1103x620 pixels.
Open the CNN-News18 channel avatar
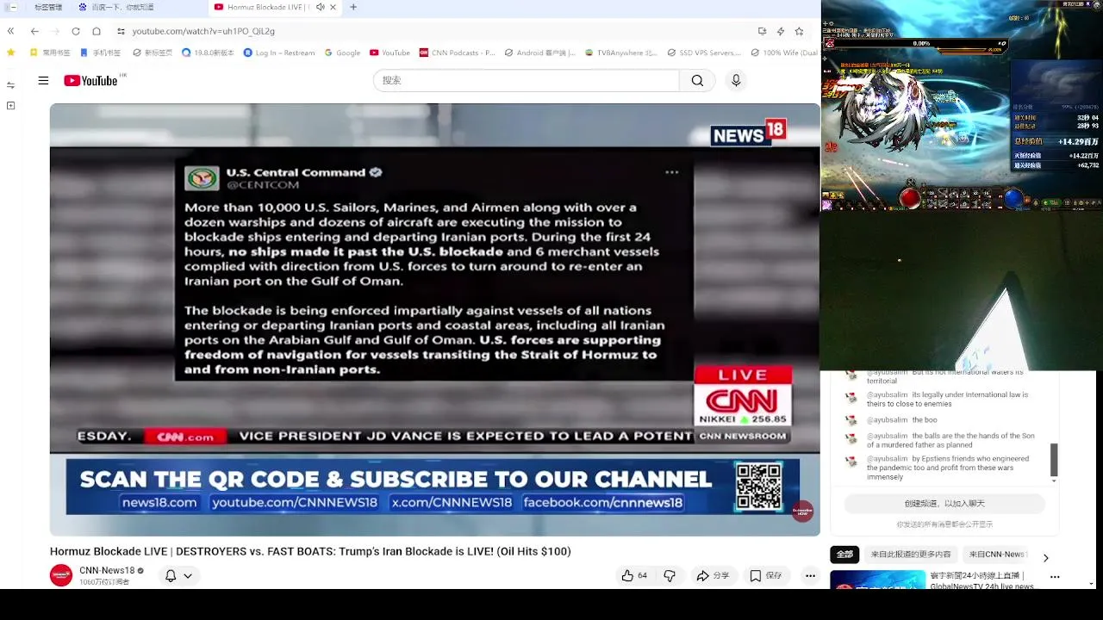click(61, 575)
